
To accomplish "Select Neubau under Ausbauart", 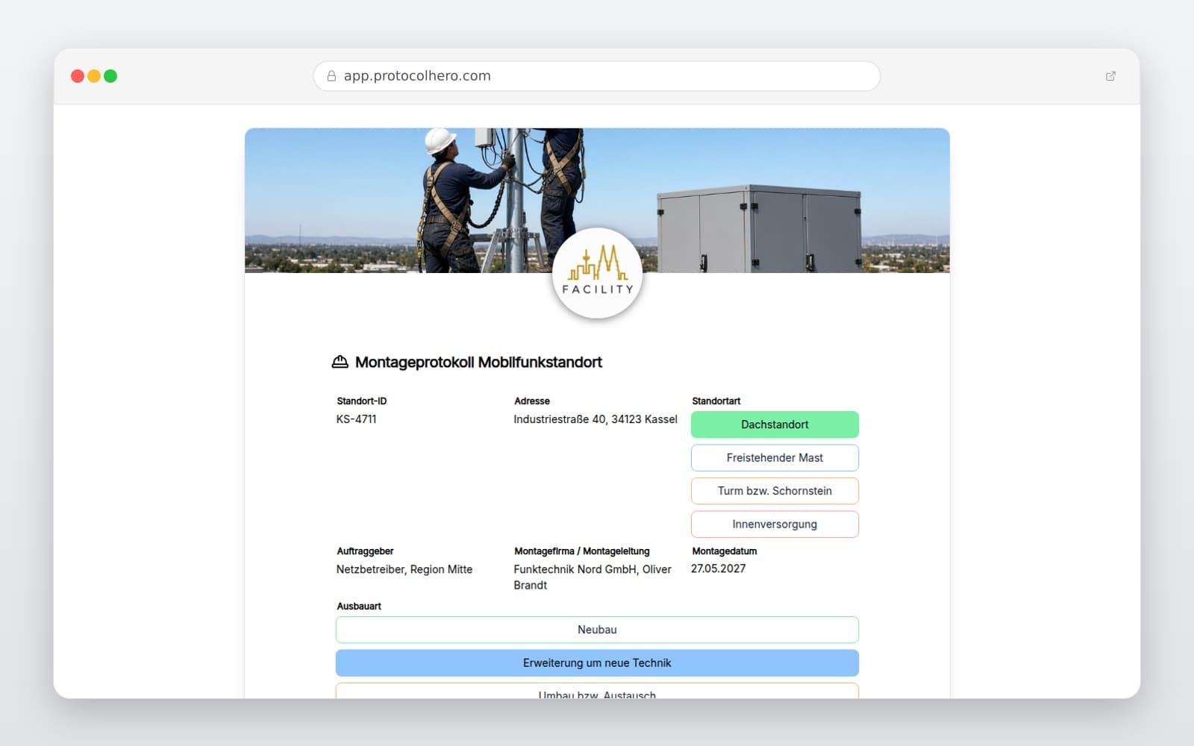I will 597,630.
